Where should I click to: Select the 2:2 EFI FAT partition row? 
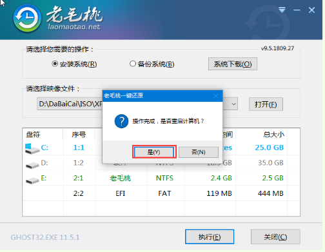161,193
